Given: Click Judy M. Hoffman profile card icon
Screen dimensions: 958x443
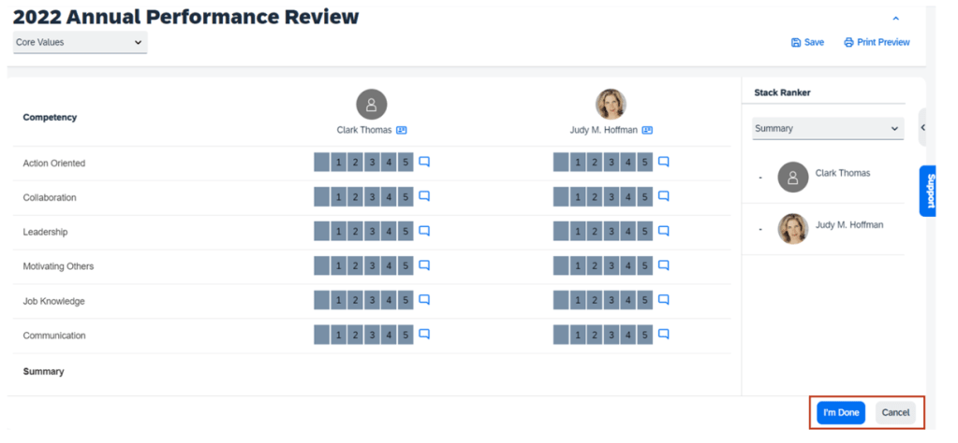Looking at the screenshot, I should [x=647, y=130].
